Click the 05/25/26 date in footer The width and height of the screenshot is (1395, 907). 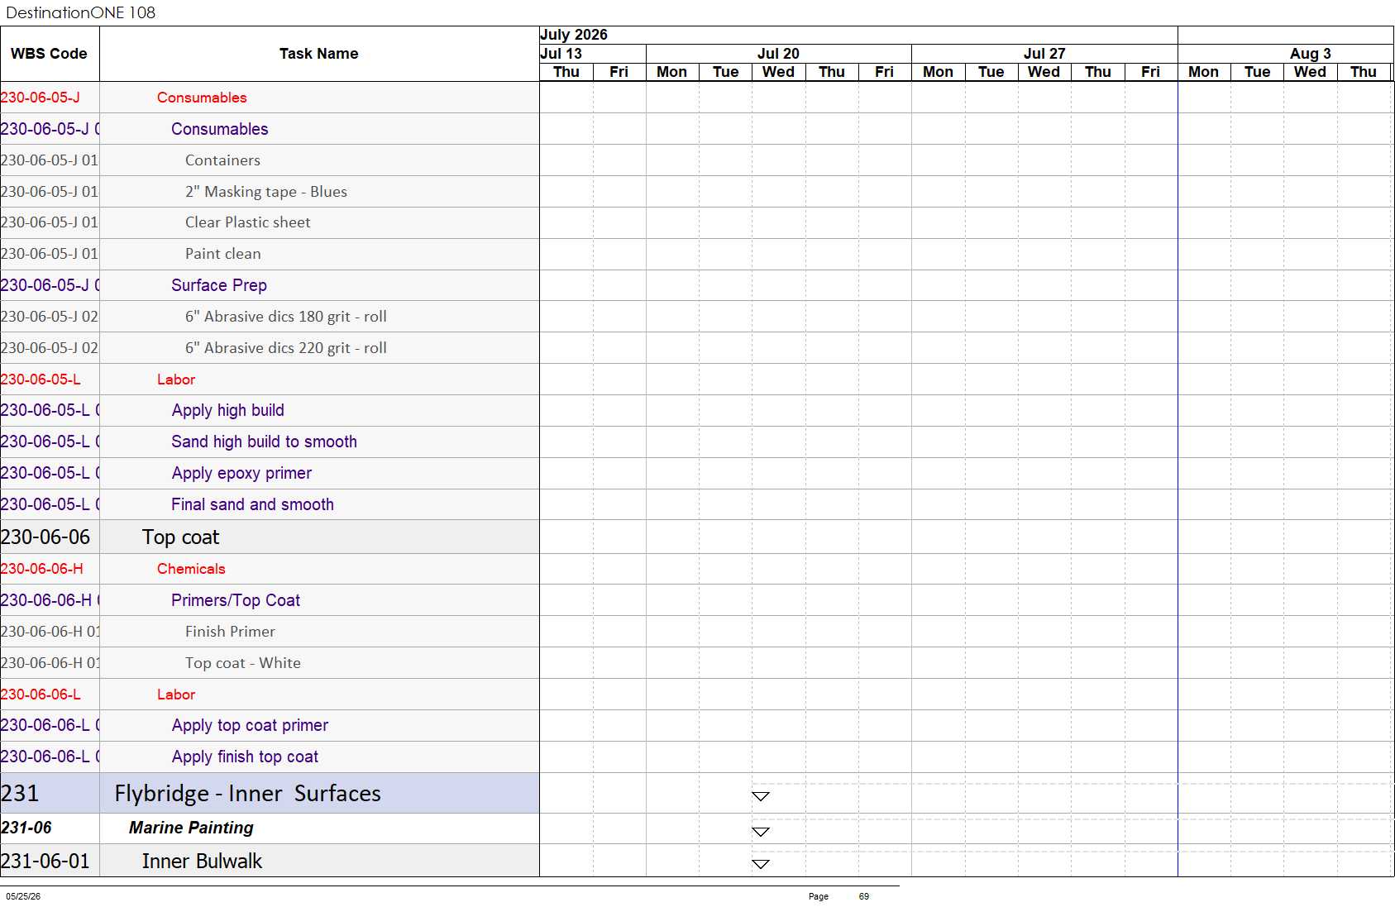point(23,896)
